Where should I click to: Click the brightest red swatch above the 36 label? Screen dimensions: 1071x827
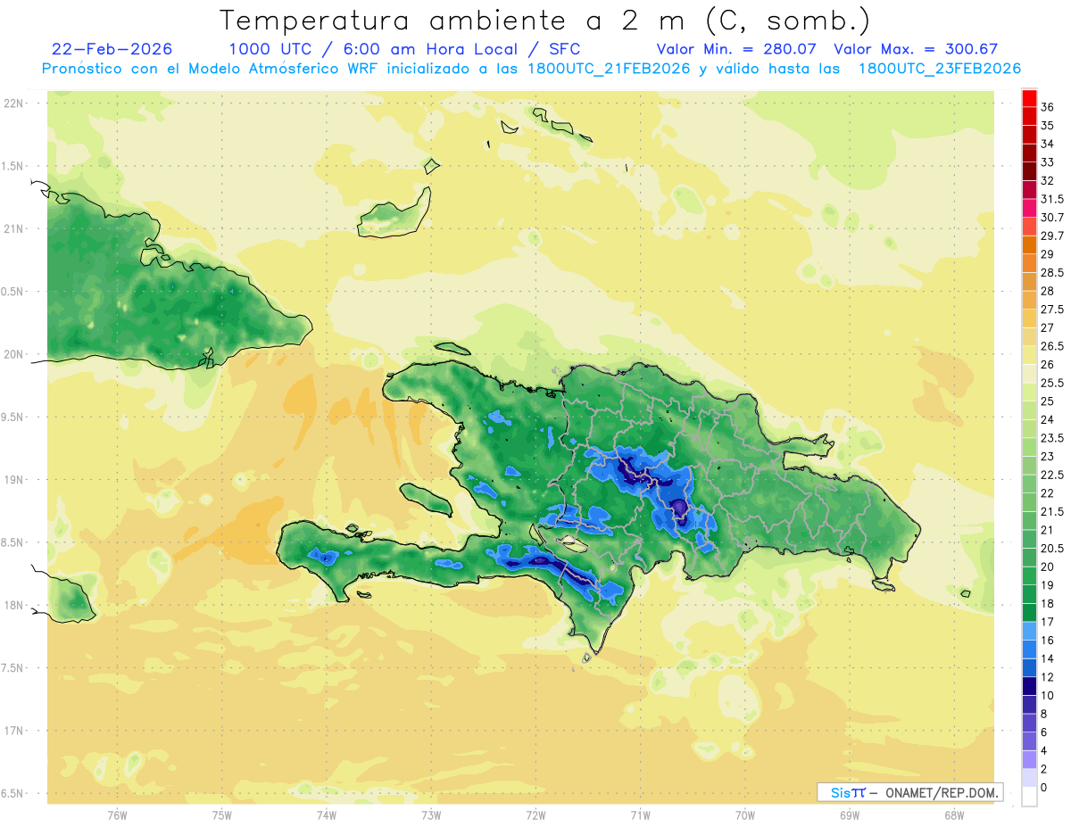pos(1029,98)
